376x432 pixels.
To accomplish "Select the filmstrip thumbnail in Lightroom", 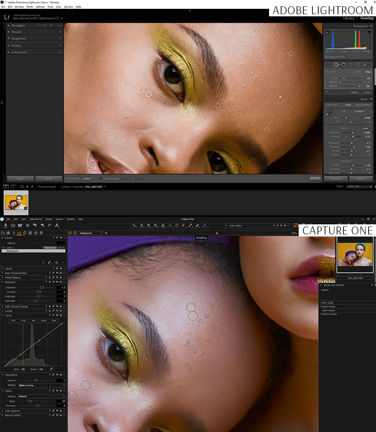I will click(16, 203).
